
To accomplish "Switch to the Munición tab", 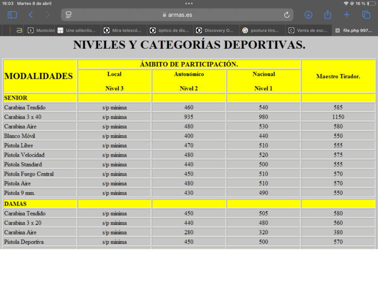I will click(41, 30).
